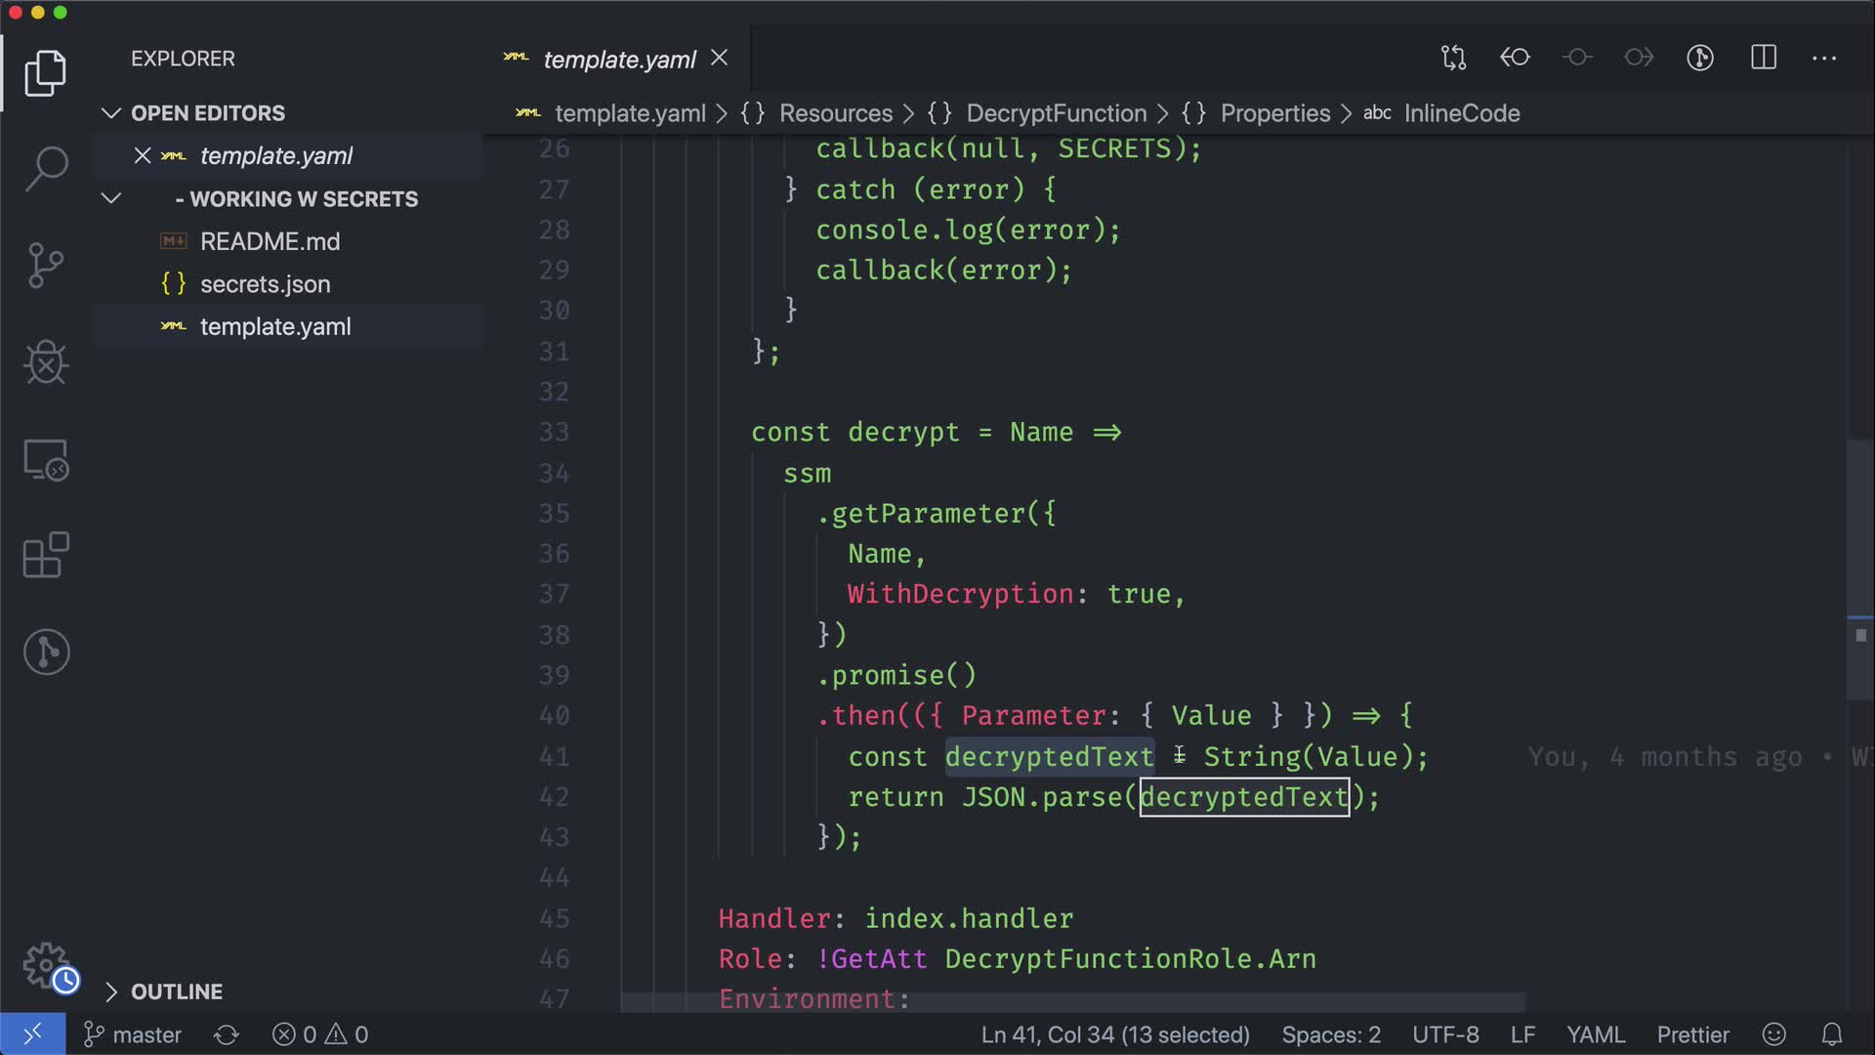
Task: Open secrets.json in the file tree
Action: (265, 284)
